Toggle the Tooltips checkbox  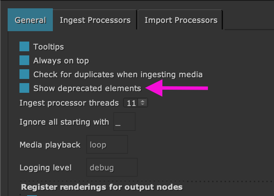coord(24,47)
